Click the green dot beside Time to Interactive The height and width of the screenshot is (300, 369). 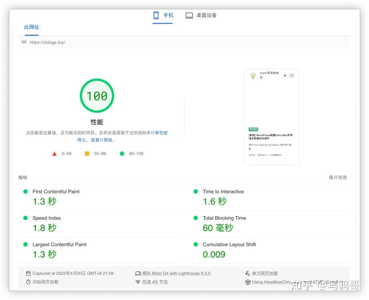[196, 192]
